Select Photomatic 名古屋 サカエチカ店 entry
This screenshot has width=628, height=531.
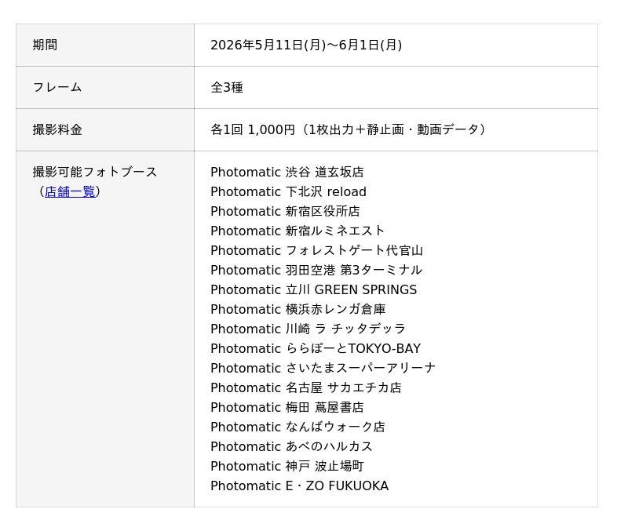(x=306, y=387)
